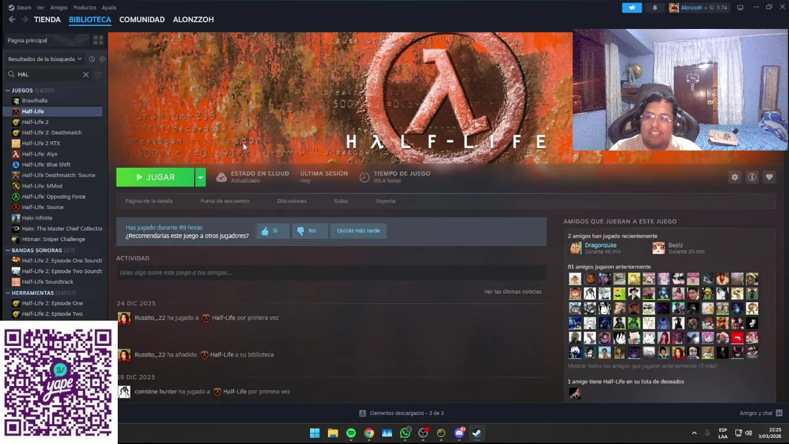Sort library by recent clock icon
This screenshot has height=444, width=789.
pos(92,59)
